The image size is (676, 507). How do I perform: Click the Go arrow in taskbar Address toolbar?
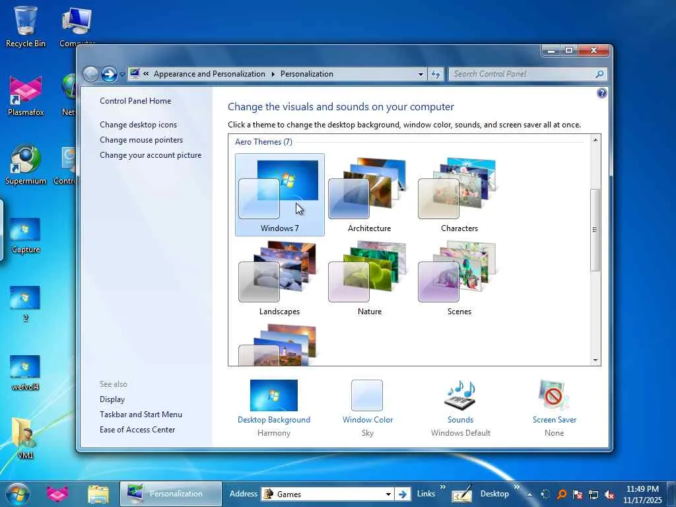click(402, 494)
